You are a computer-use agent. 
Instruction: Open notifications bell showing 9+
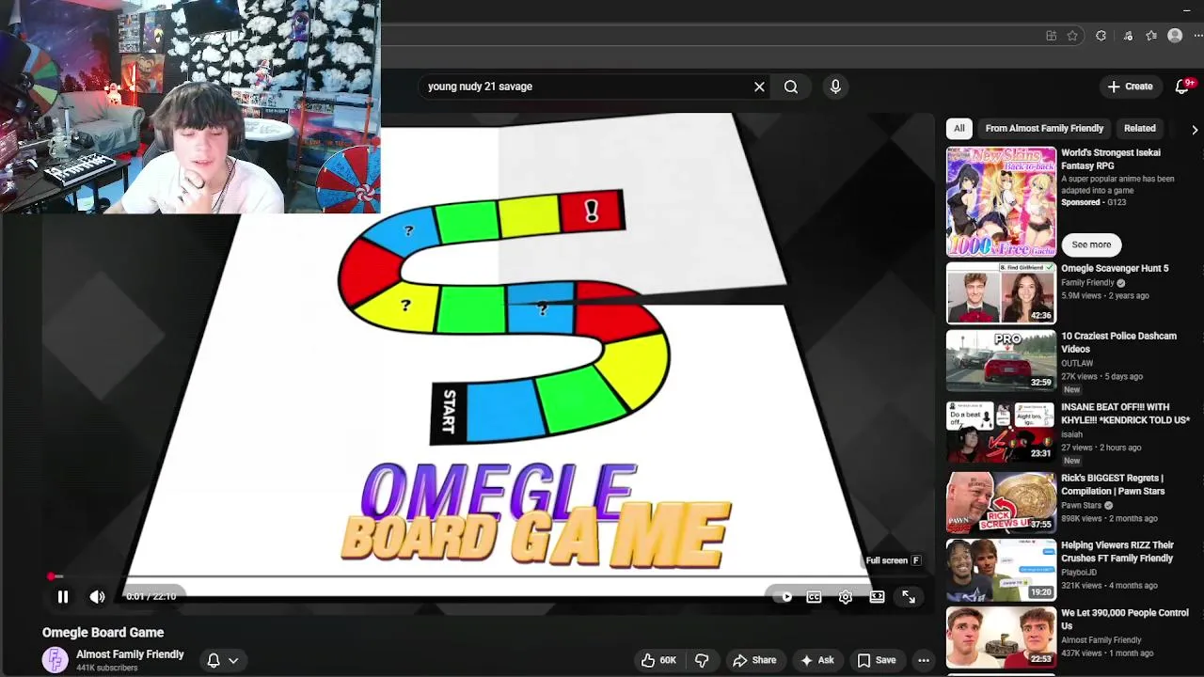pos(1182,87)
